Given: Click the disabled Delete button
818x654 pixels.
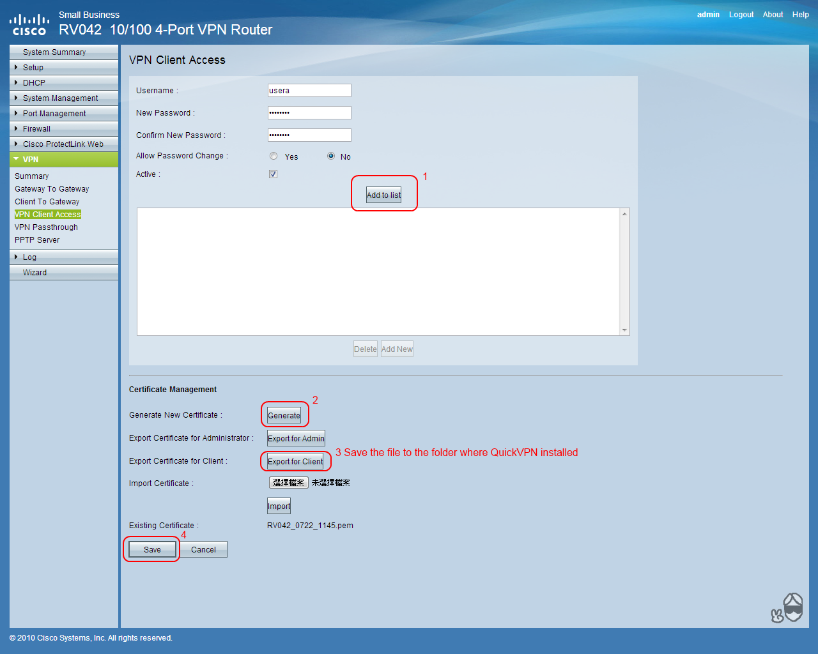Looking at the screenshot, I should tap(366, 349).
